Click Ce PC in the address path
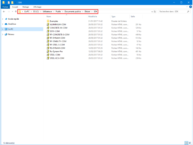 (27, 11)
